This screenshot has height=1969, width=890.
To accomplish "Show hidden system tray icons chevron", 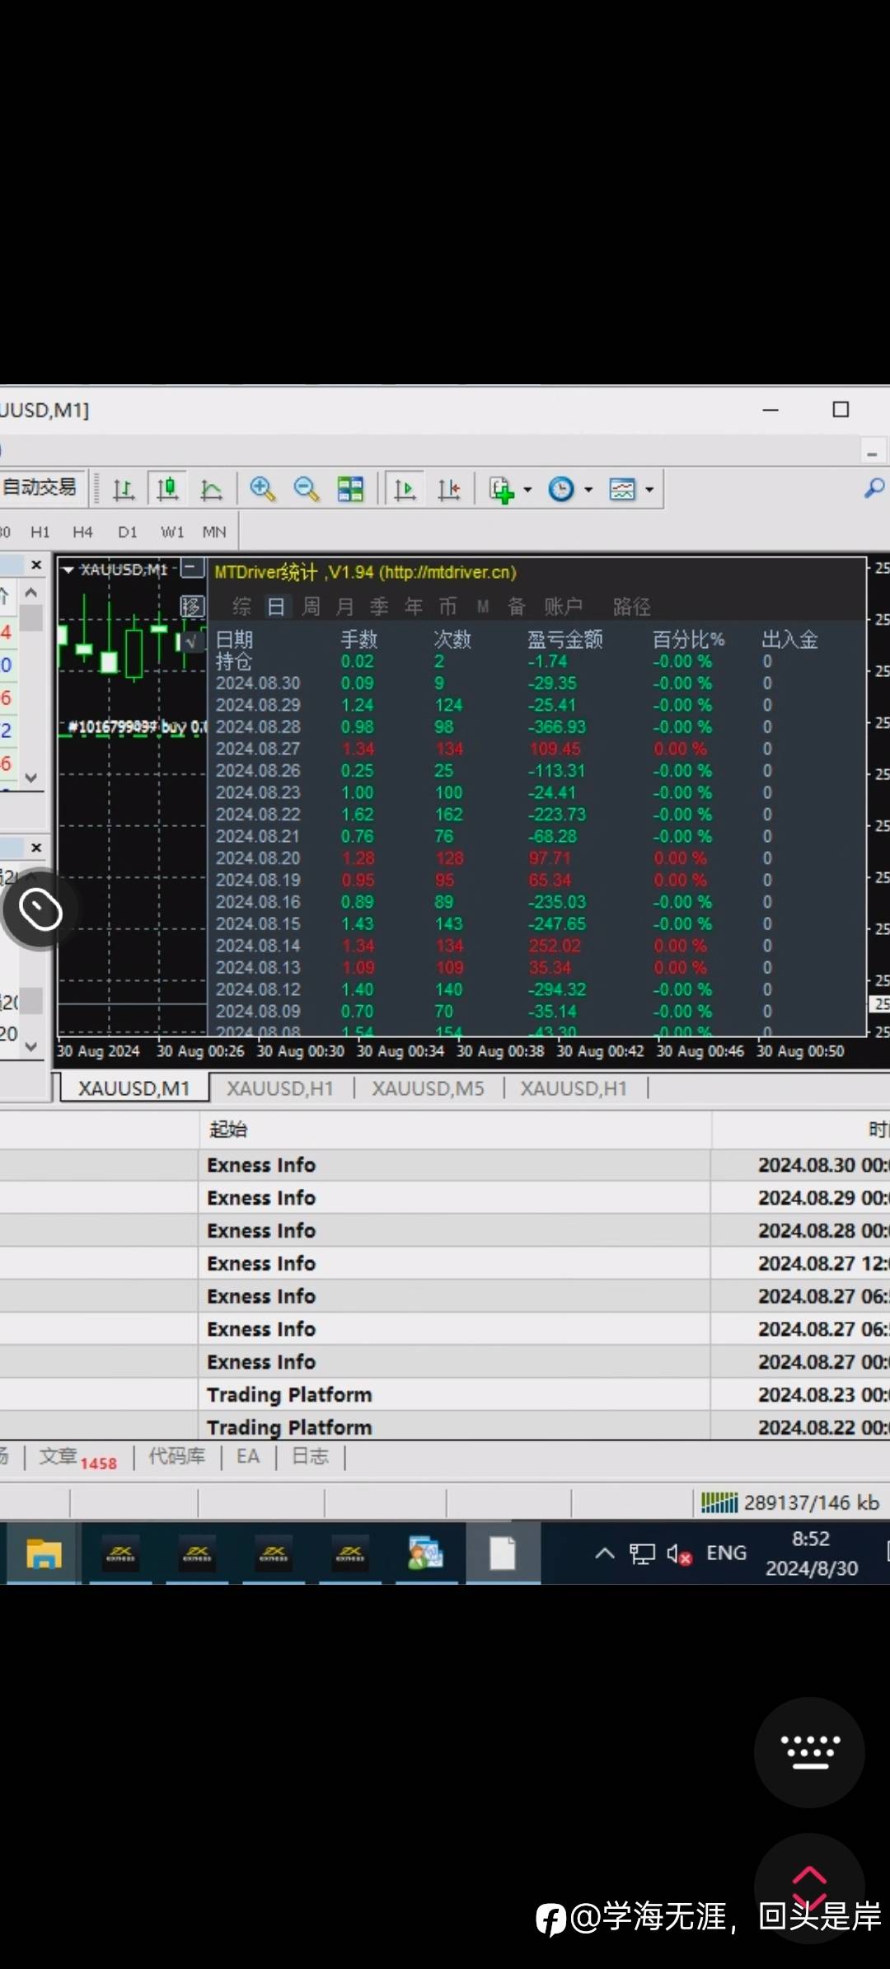I will pos(604,1553).
